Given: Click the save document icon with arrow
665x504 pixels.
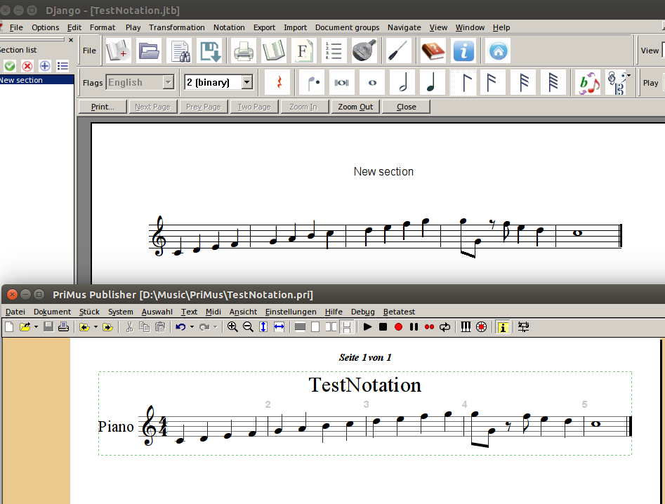Looking at the screenshot, I should (x=211, y=51).
